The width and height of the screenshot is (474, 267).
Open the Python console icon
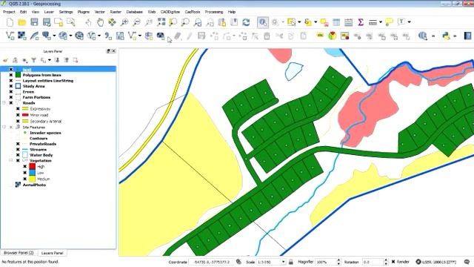tap(446, 36)
